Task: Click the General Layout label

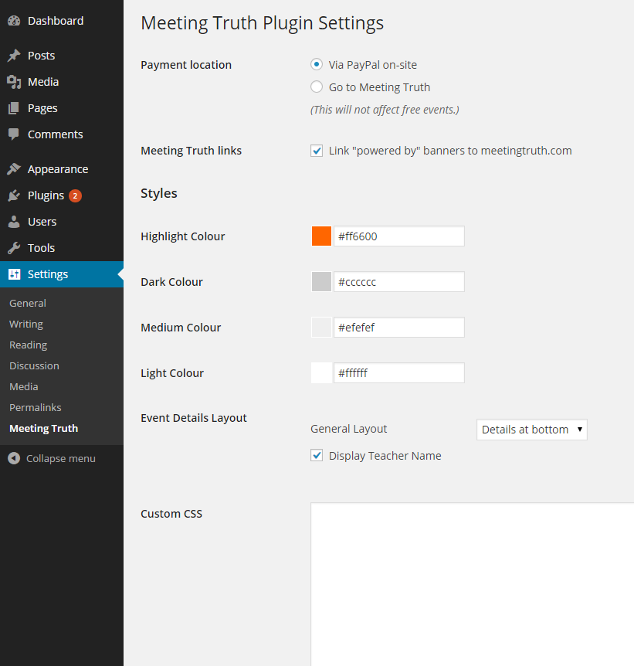Action: [348, 430]
